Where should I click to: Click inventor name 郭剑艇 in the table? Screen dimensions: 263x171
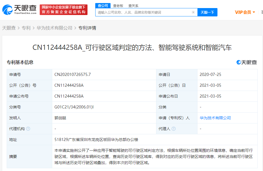point(59,118)
